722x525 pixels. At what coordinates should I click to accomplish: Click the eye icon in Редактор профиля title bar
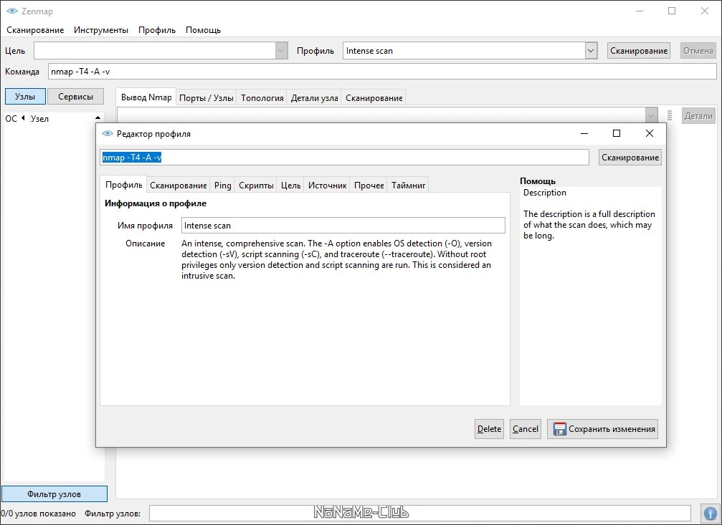tap(107, 133)
